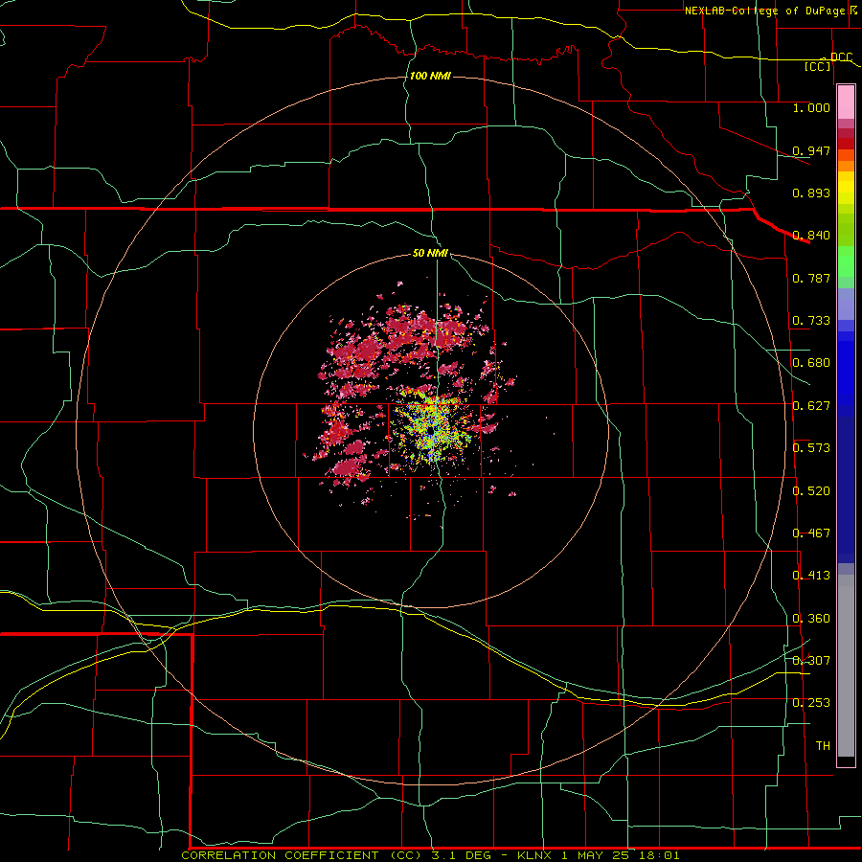Click the 0.520 scale value

(811, 491)
